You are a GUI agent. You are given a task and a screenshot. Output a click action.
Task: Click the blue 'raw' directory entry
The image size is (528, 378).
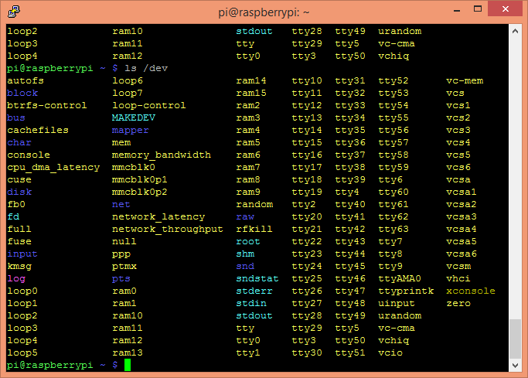click(x=245, y=216)
